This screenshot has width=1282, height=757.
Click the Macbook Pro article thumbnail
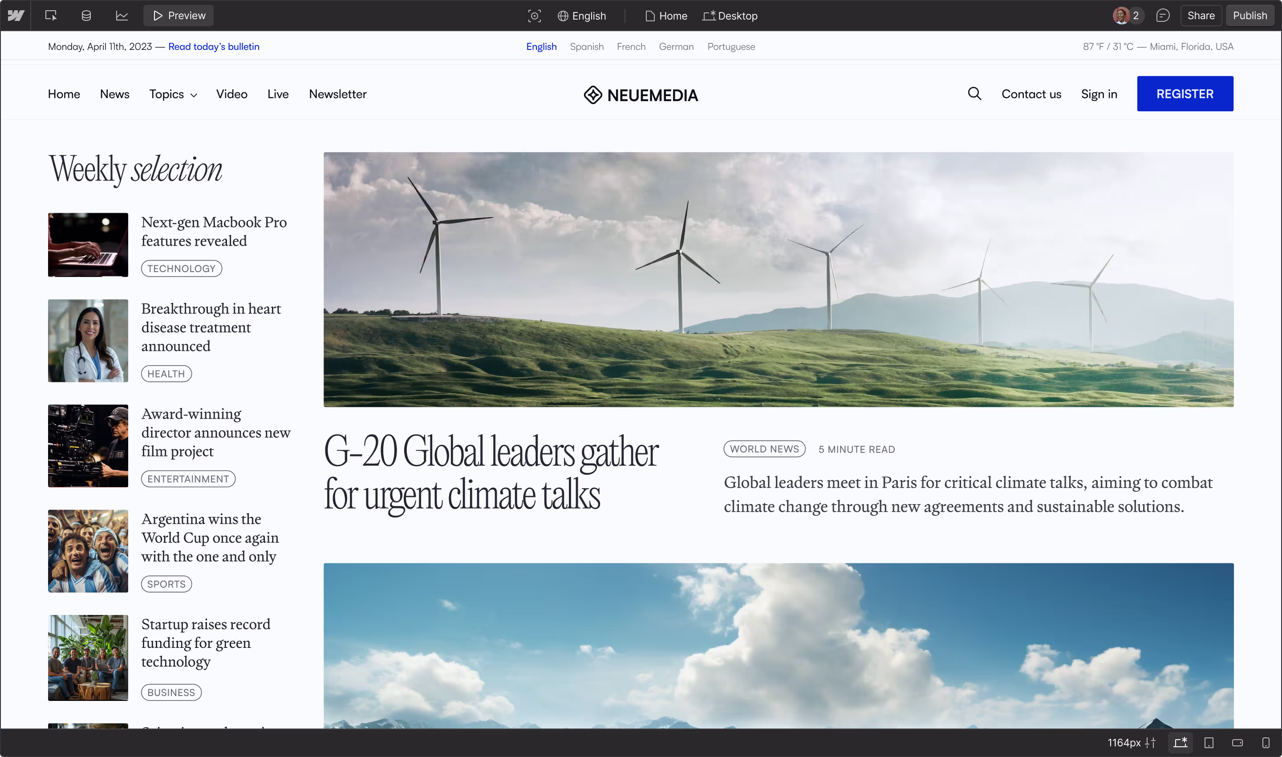click(x=88, y=245)
